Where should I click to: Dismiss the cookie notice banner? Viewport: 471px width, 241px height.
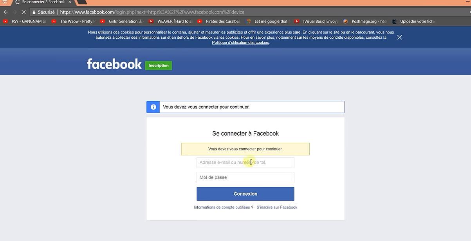(x=399, y=37)
